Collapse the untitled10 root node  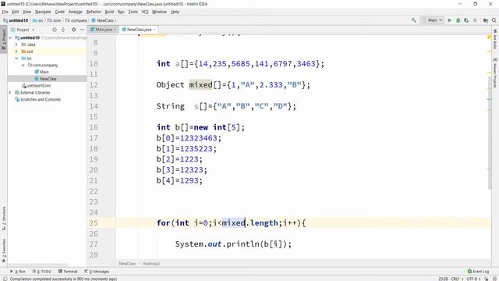coord(10,37)
